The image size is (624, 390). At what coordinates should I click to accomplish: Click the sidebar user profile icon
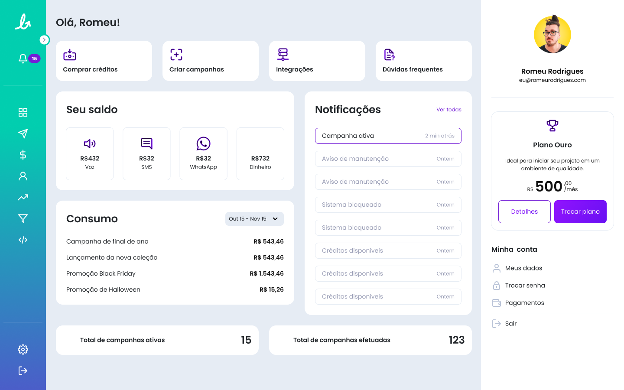(23, 176)
